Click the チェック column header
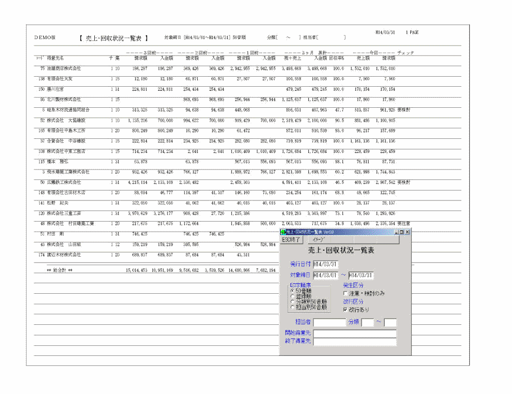 click(406, 53)
